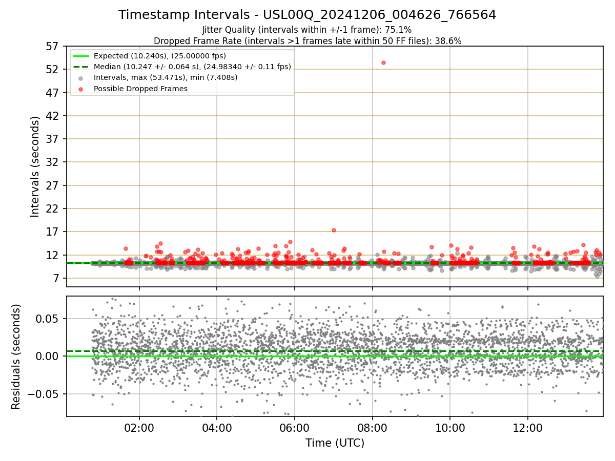Select the 'Dropped Frame Rate' 38.6% subtitle line
Image resolution: width=615 pixels, height=461 pixels.
point(307,41)
